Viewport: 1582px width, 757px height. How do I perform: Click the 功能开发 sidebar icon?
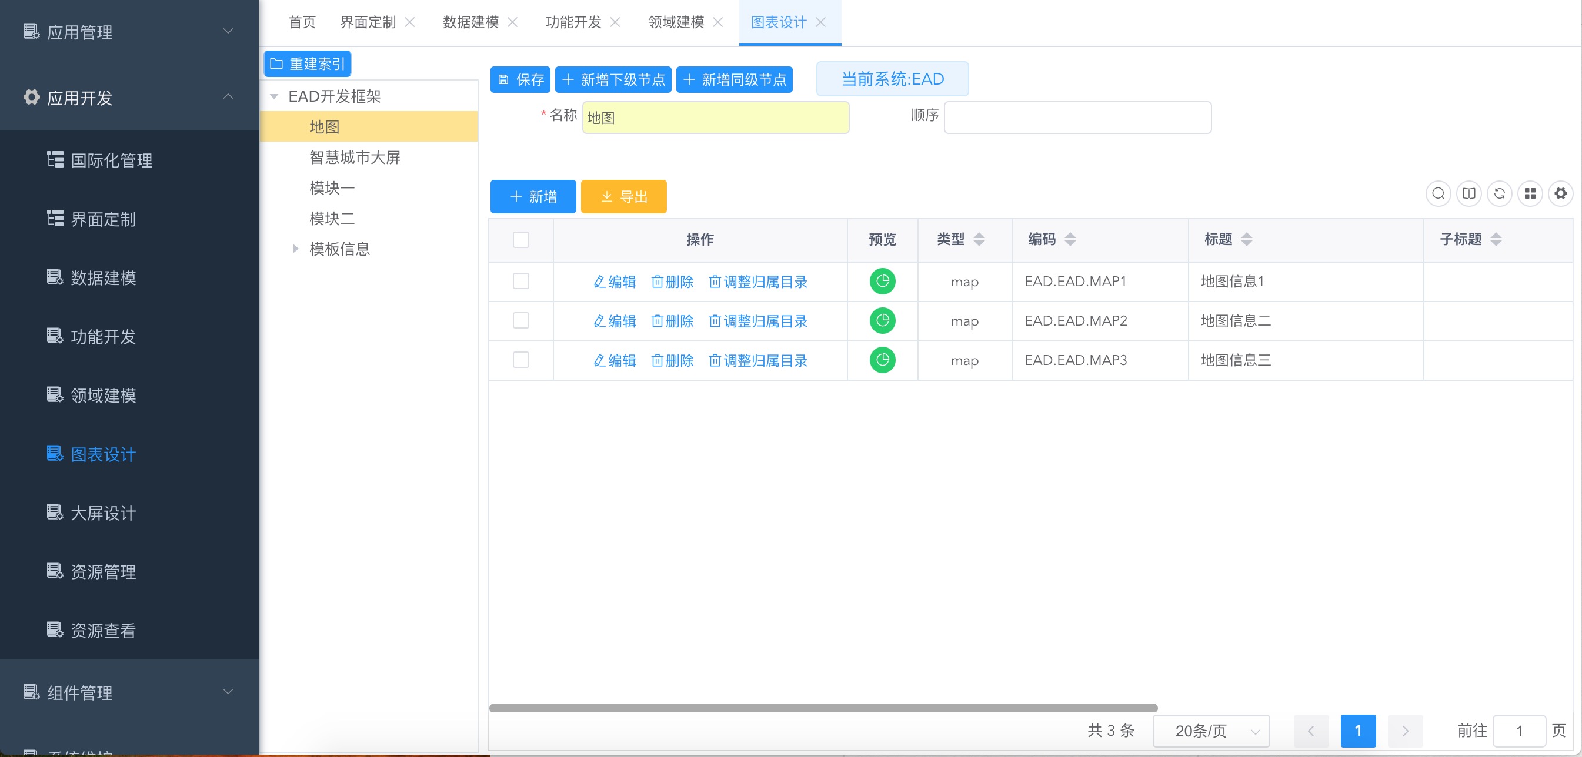[55, 336]
